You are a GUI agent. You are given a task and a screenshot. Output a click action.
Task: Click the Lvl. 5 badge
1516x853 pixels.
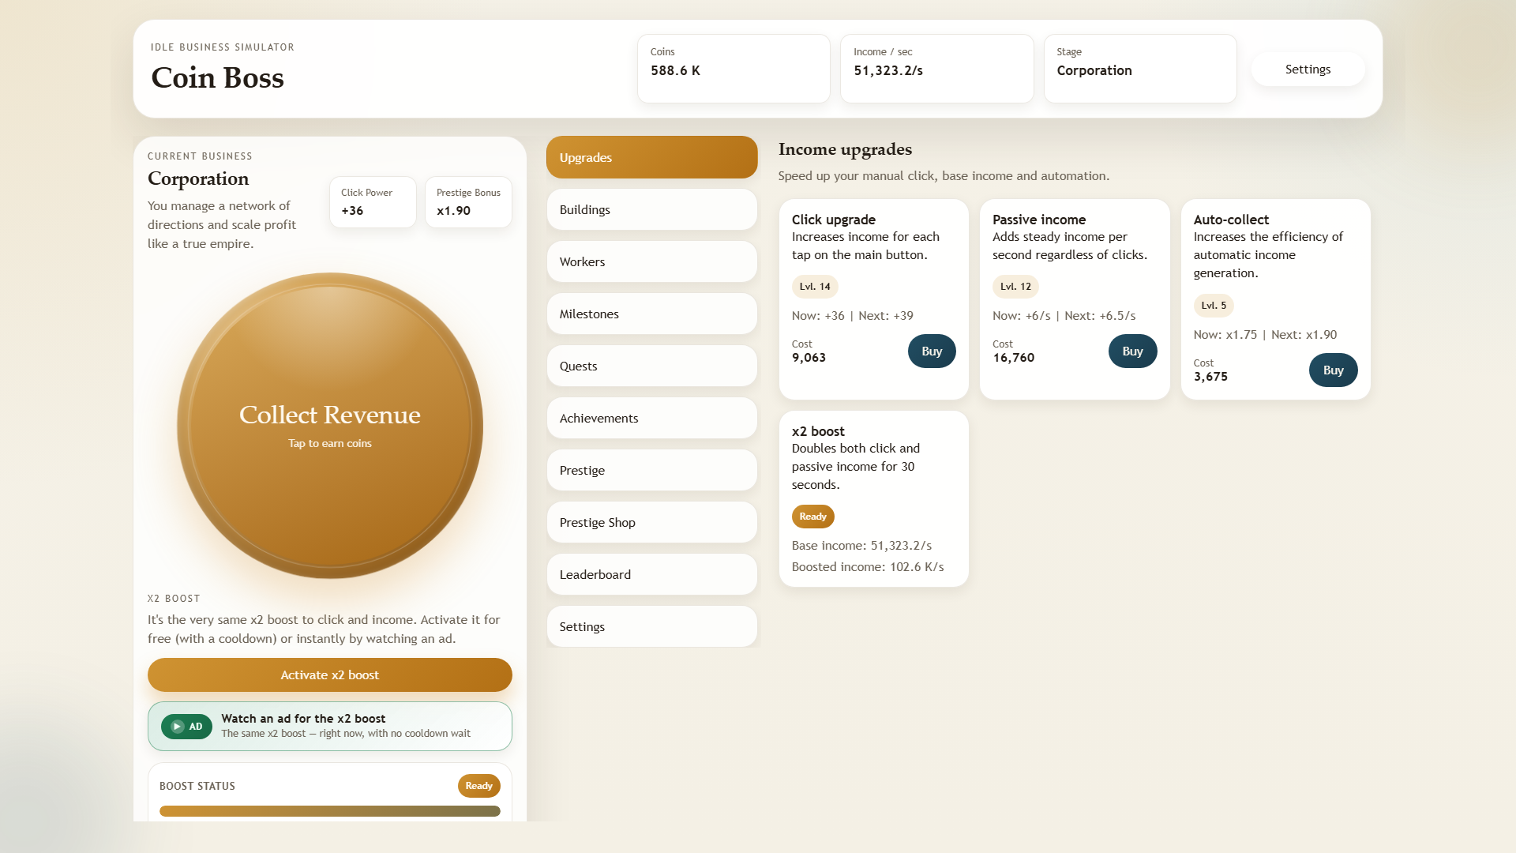click(x=1214, y=306)
